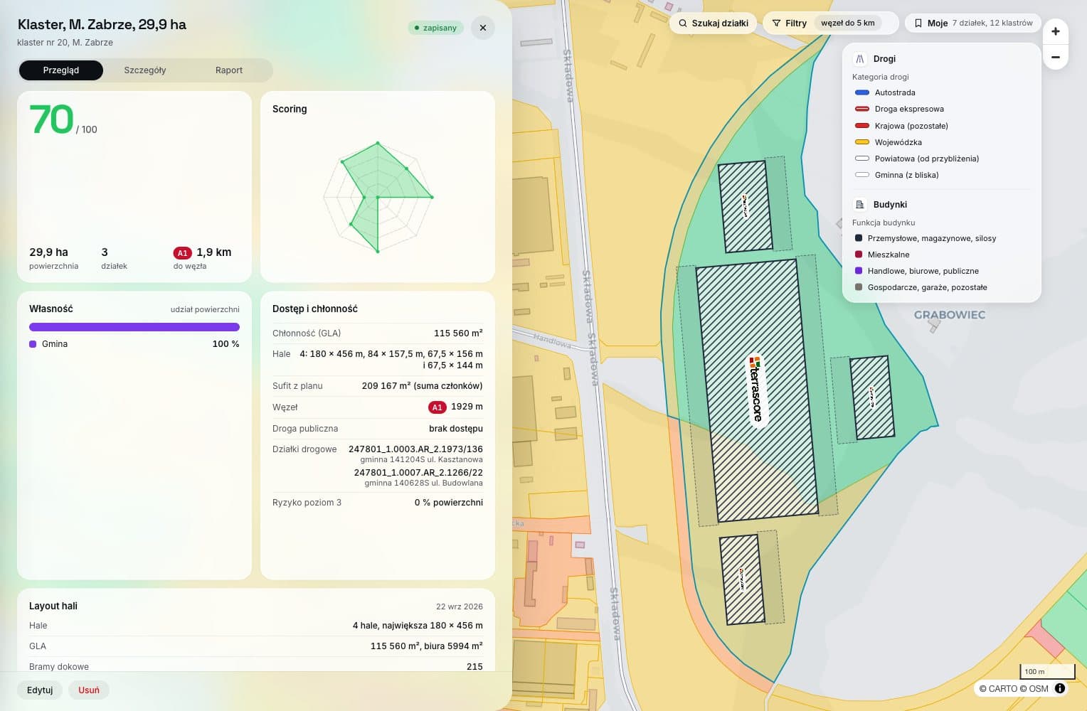Click the bookmark icon in Moje
This screenshot has height=711, width=1087.
point(918,23)
